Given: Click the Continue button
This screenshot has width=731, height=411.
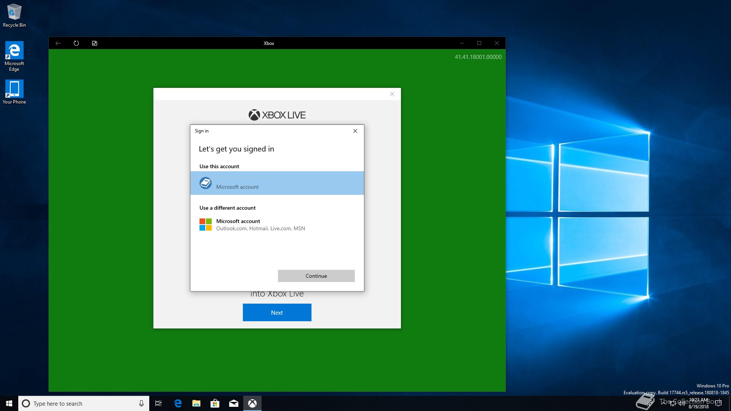Looking at the screenshot, I should point(316,276).
